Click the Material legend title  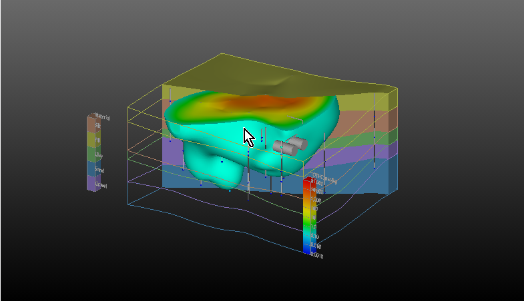[101, 115]
